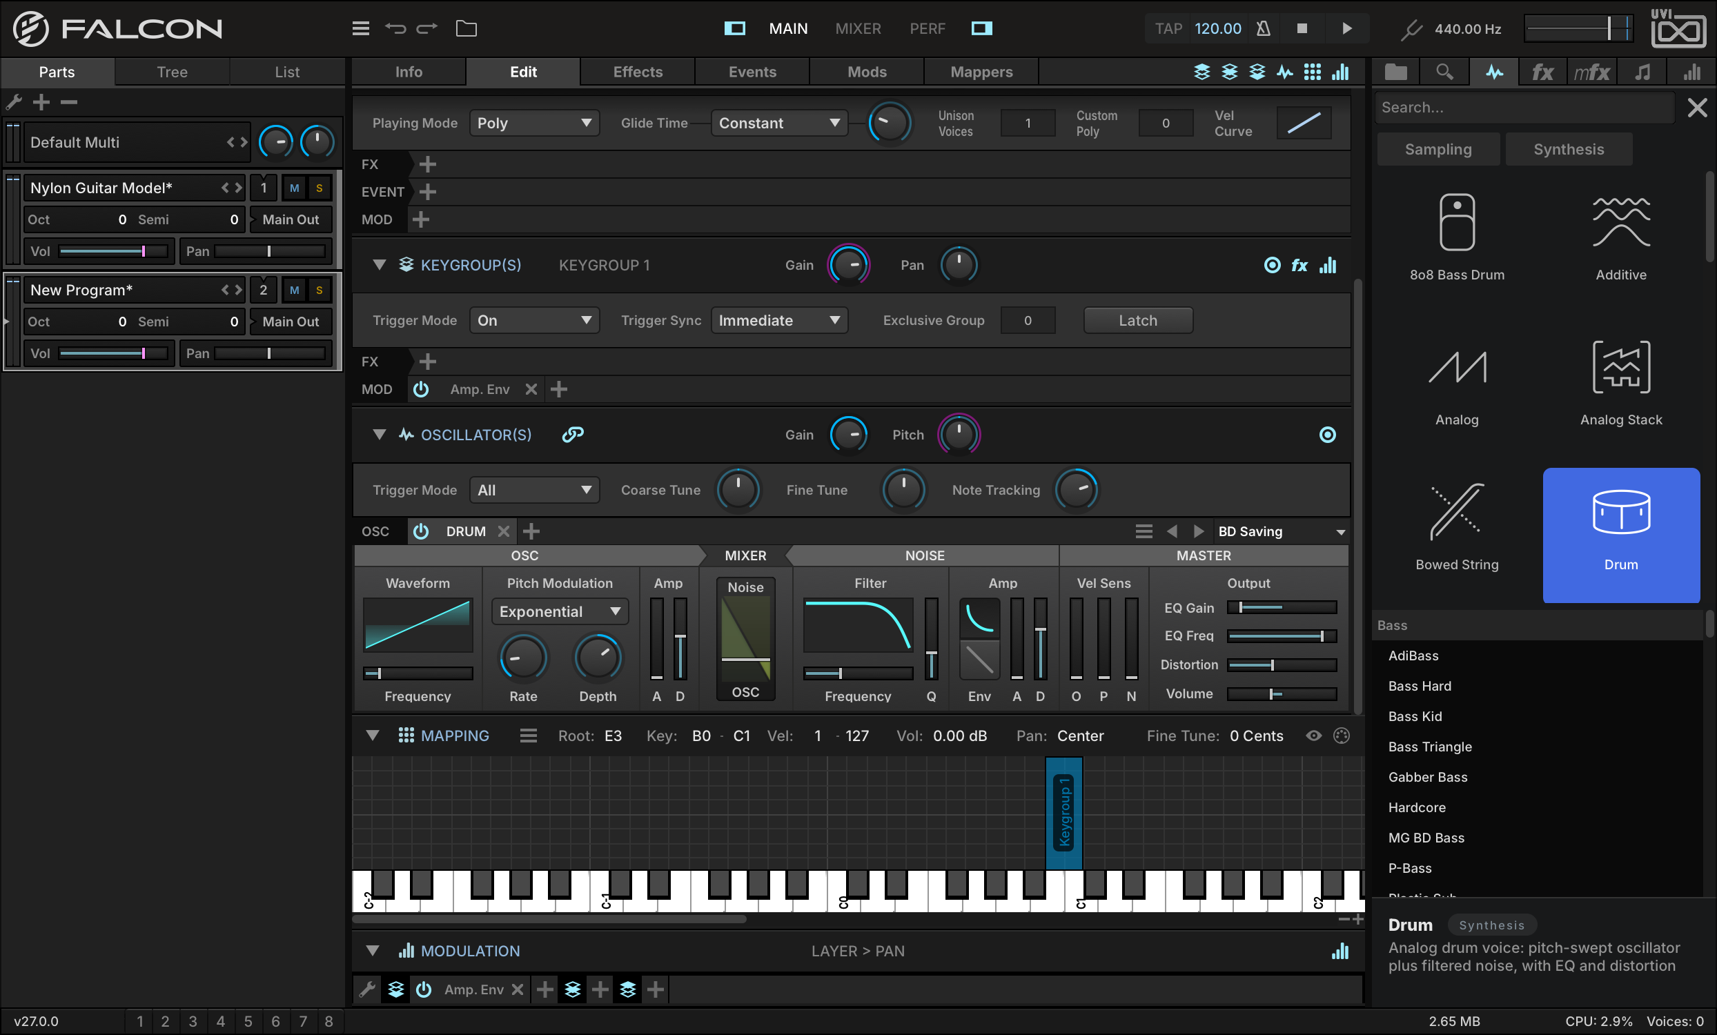Image resolution: width=1717 pixels, height=1035 pixels.
Task: Select the Analog Stack oscillator tile
Action: (x=1621, y=384)
